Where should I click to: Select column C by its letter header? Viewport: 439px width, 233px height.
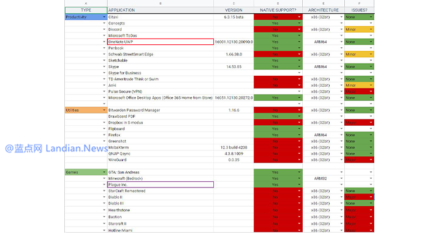click(x=234, y=3)
